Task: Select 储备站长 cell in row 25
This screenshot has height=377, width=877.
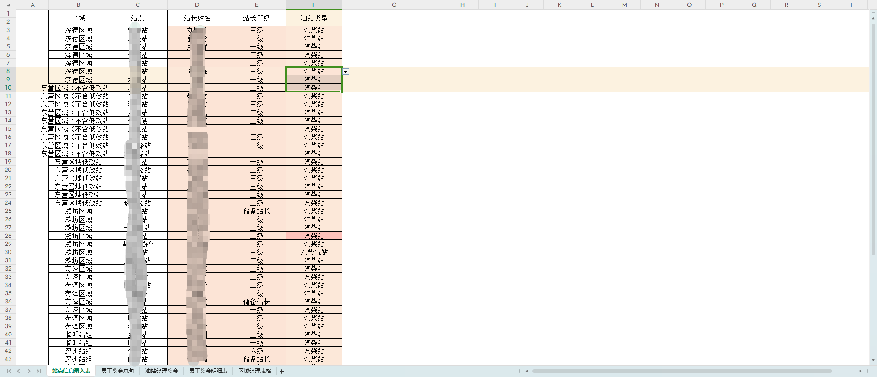Action: [256, 211]
